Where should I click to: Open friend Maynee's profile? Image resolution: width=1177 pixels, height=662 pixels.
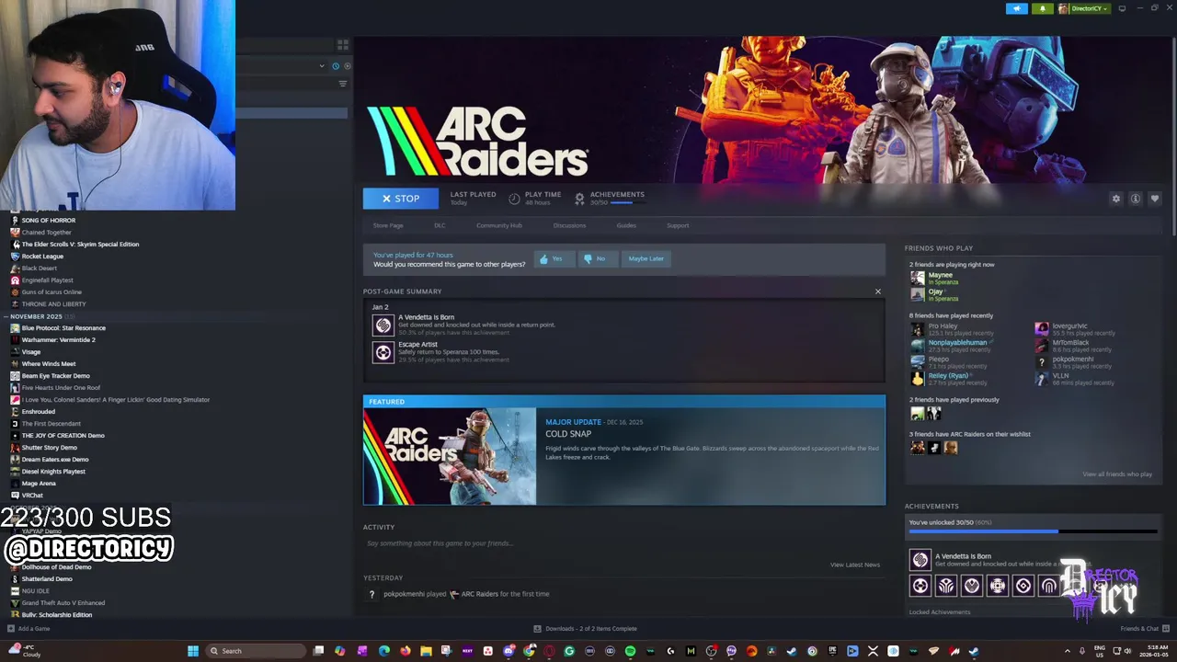coord(941,275)
